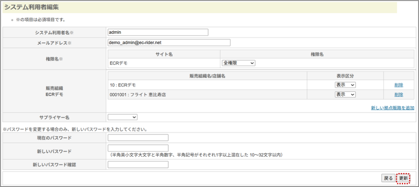Open 表示 dropdown for フライト 恵比寿店

pyautogui.click(x=345, y=94)
